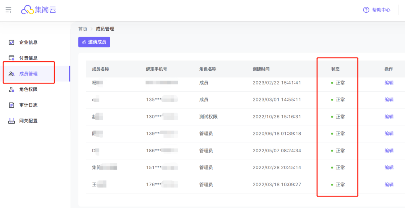Go to 审计日志 in sidebar
Screen dimensions: 405x208
click(x=28, y=105)
